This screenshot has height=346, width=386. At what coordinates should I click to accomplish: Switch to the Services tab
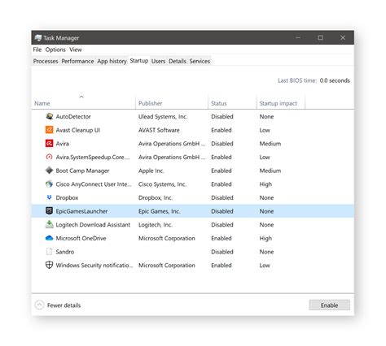tap(200, 61)
